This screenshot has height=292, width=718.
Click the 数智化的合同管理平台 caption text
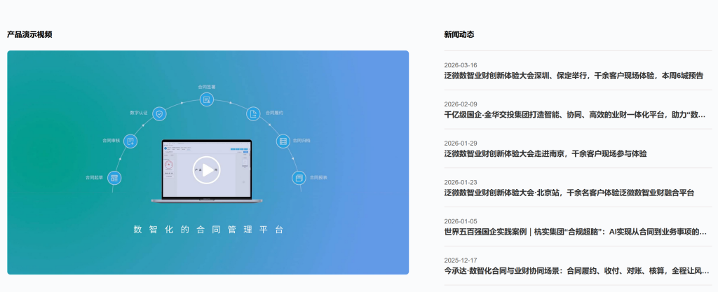tap(208, 230)
